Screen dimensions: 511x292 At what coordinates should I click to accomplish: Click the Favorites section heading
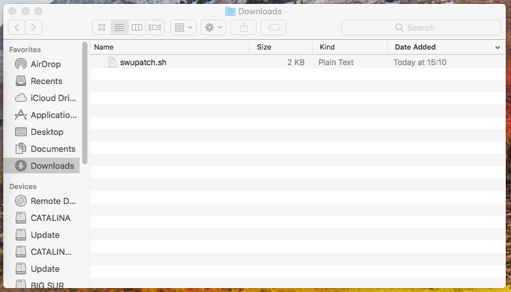[25, 50]
